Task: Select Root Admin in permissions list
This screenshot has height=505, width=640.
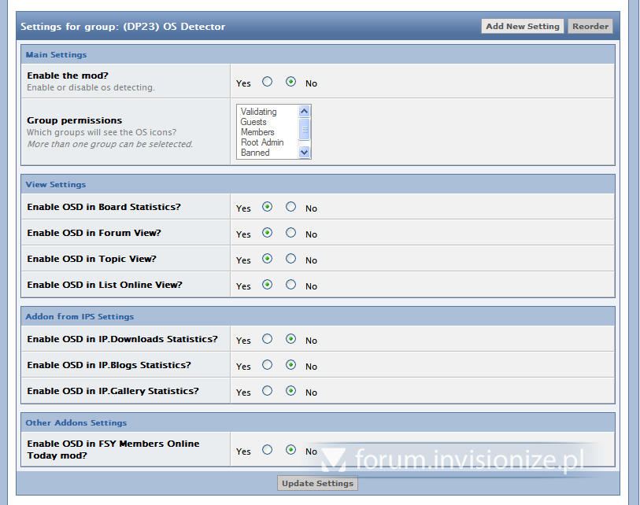Action: coord(262,142)
